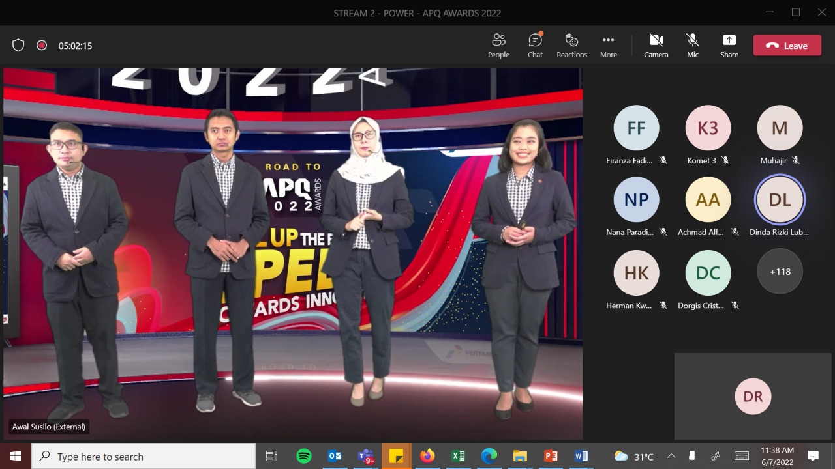Click the tray microphone icon
835x469 pixels.
[x=692, y=456]
